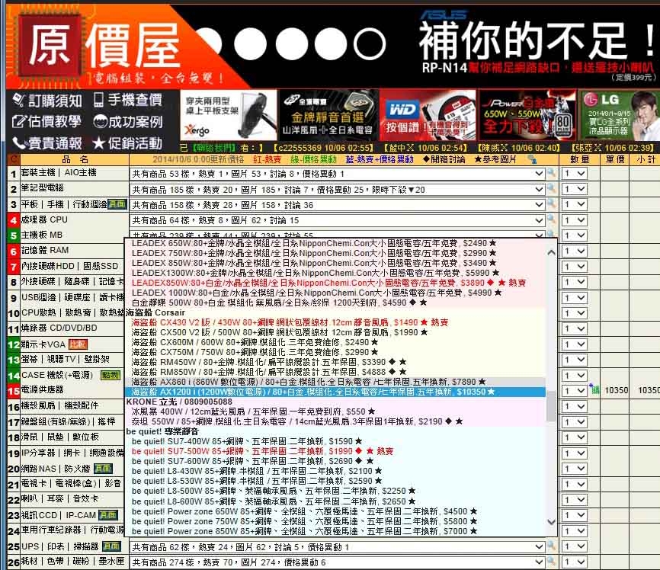Open the LG monitor ad
Viewport: 660px width, 570px height.
[x=619, y=115]
